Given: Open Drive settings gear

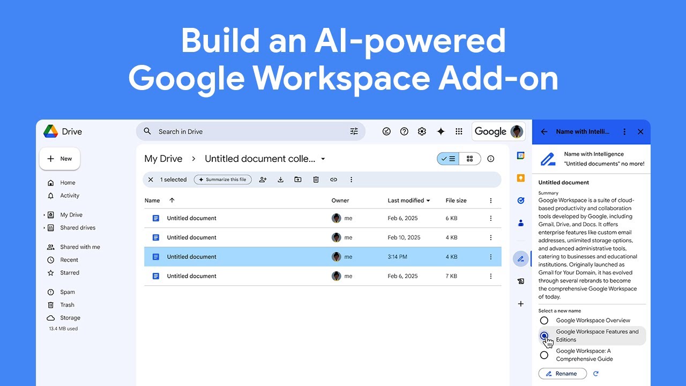Looking at the screenshot, I should click(422, 131).
